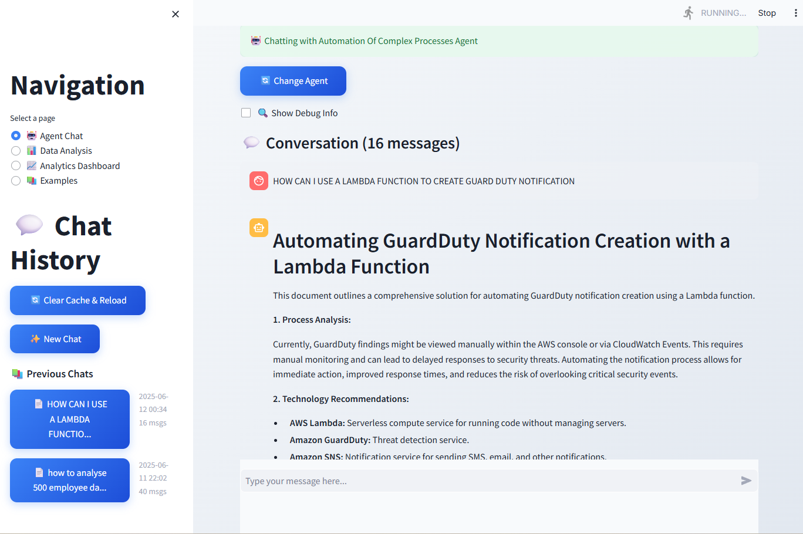Click the bar chart icon beside Data Analysis

click(32, 151)
